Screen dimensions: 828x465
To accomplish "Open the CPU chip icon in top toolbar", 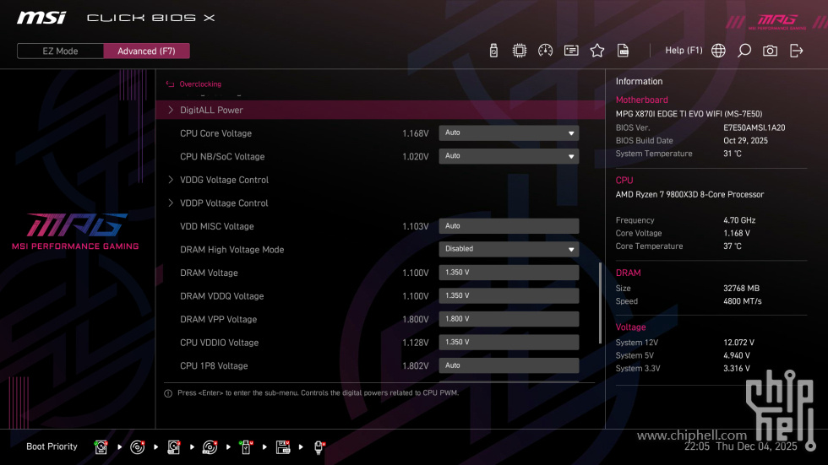I will (x=520, y=51).
